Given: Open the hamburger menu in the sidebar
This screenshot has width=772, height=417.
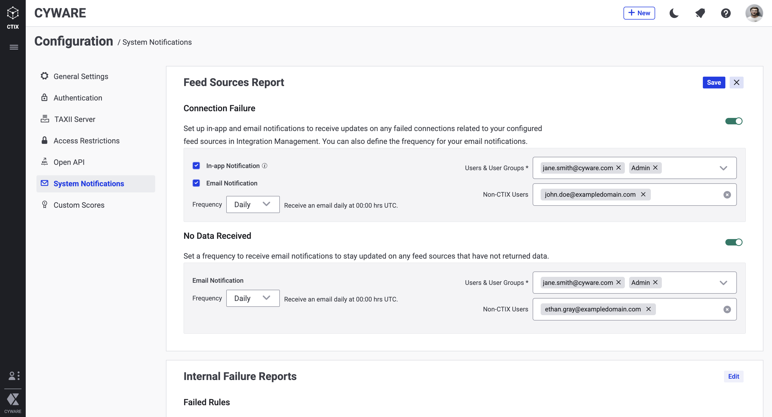Looking at the screenshot, I should 13,47.
